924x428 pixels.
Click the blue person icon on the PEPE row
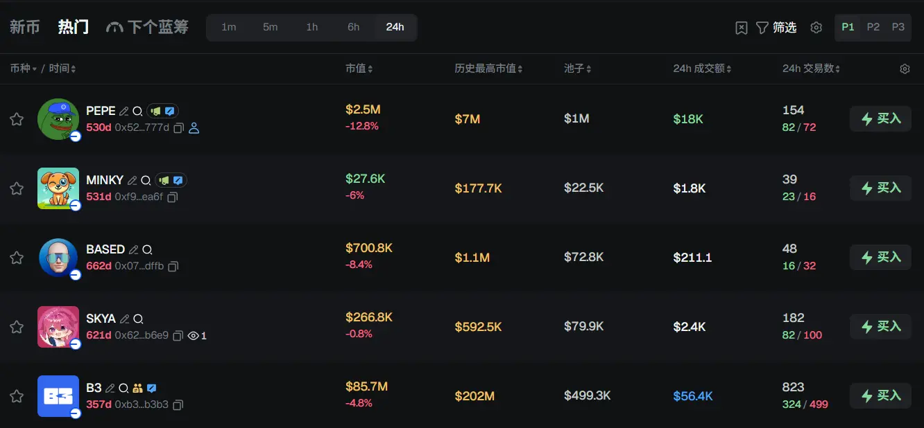194,128
